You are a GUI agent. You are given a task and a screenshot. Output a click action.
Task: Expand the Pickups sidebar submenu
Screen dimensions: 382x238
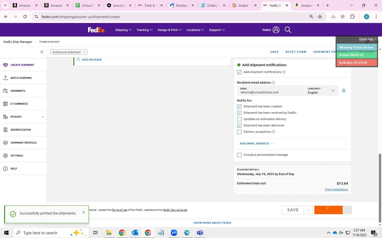coord(43,117)
